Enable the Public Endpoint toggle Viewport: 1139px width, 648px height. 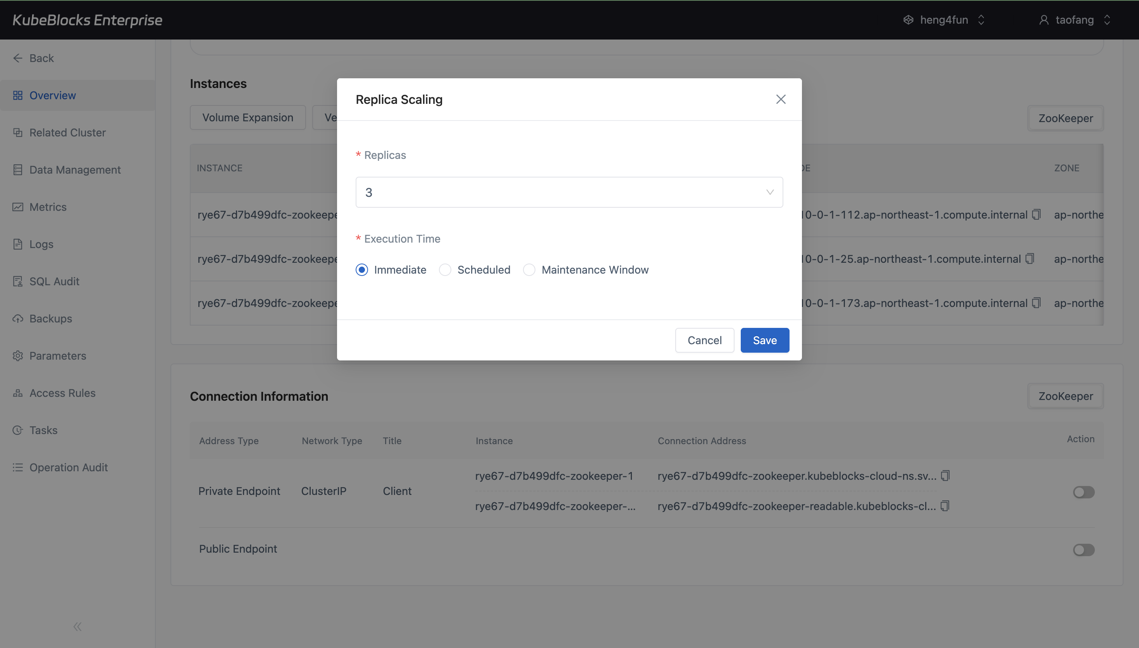1084,550
